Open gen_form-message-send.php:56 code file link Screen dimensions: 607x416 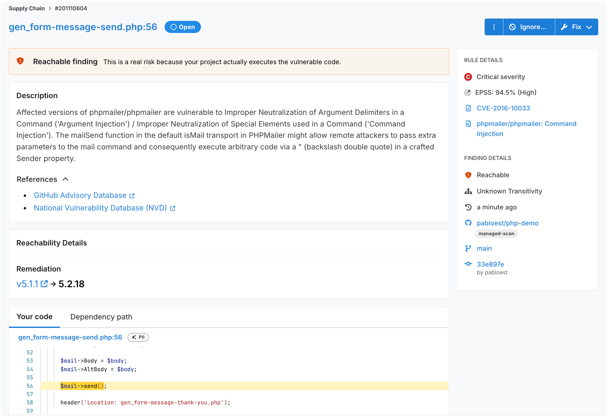tap(70, 337)
